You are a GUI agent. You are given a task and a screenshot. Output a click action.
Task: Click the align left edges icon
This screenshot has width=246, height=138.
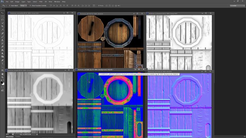61,6
